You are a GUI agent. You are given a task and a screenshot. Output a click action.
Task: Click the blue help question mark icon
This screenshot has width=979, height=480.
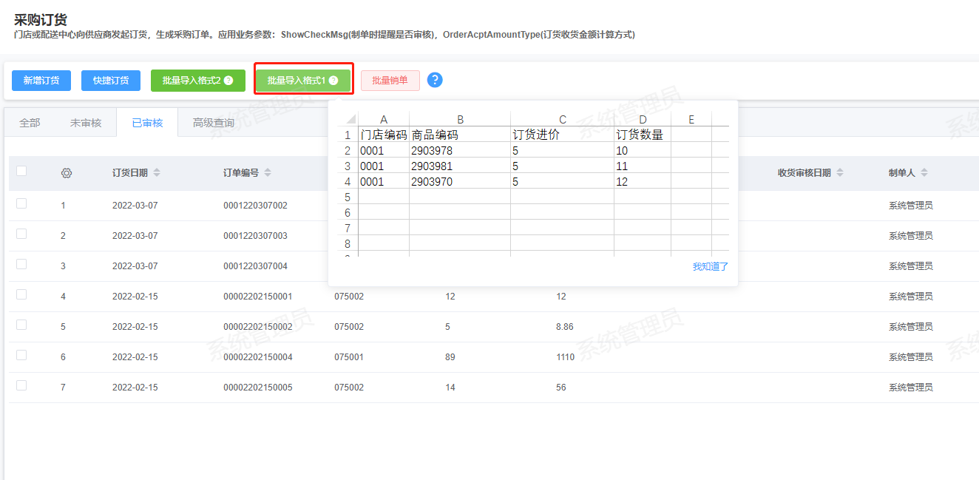click(x=435, y=80)
